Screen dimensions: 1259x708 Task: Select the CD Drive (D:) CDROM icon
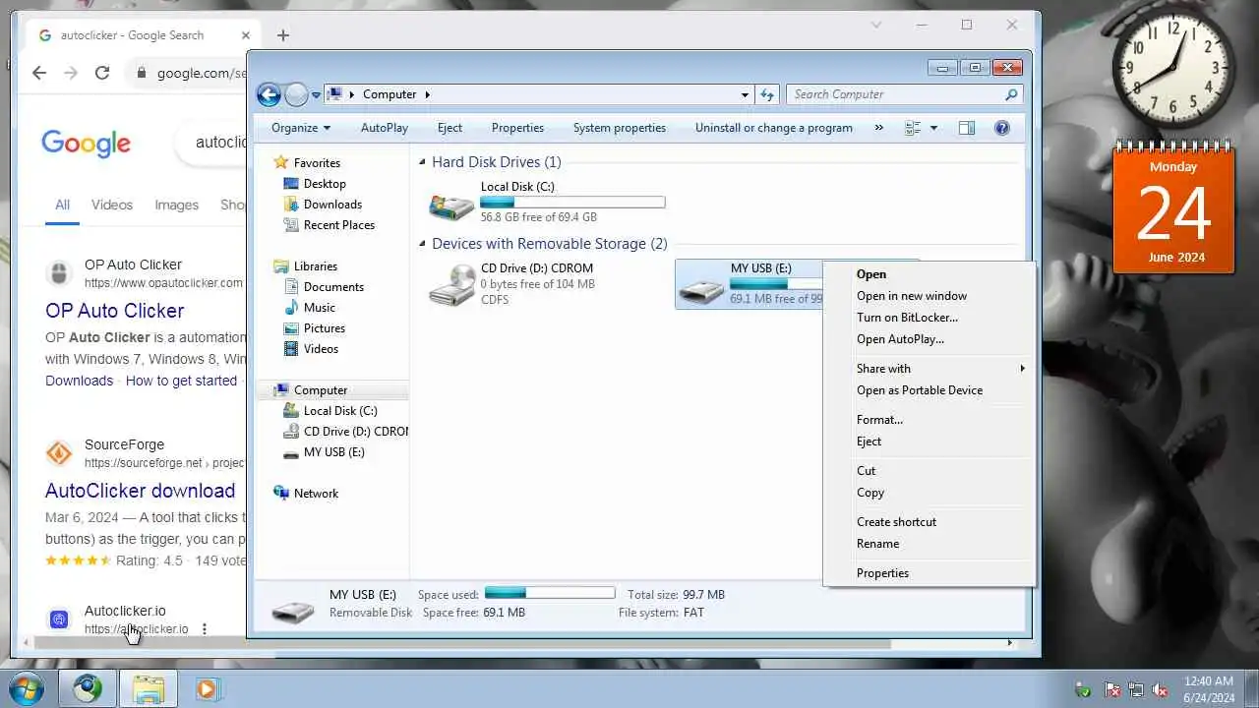click(x=451, y=284)
